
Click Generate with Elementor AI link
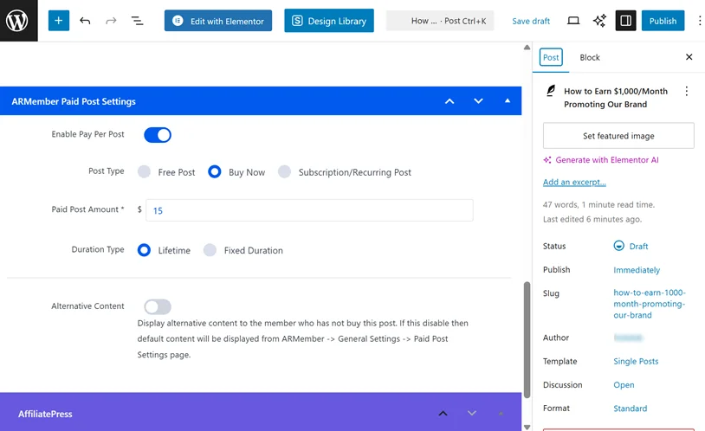pos(601,160)
